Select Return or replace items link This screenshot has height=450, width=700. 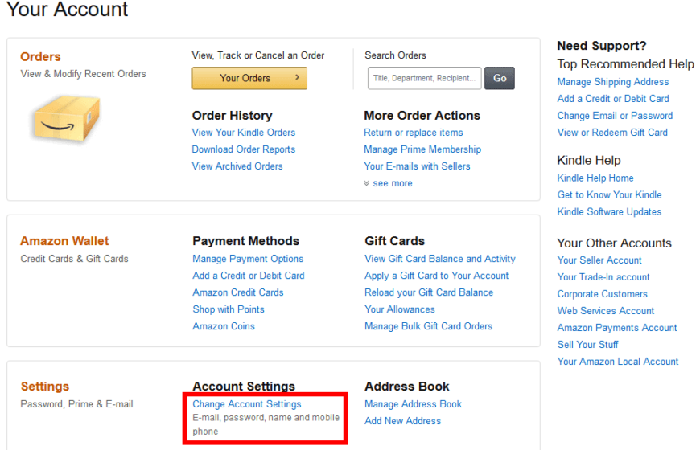coord(413,133)
